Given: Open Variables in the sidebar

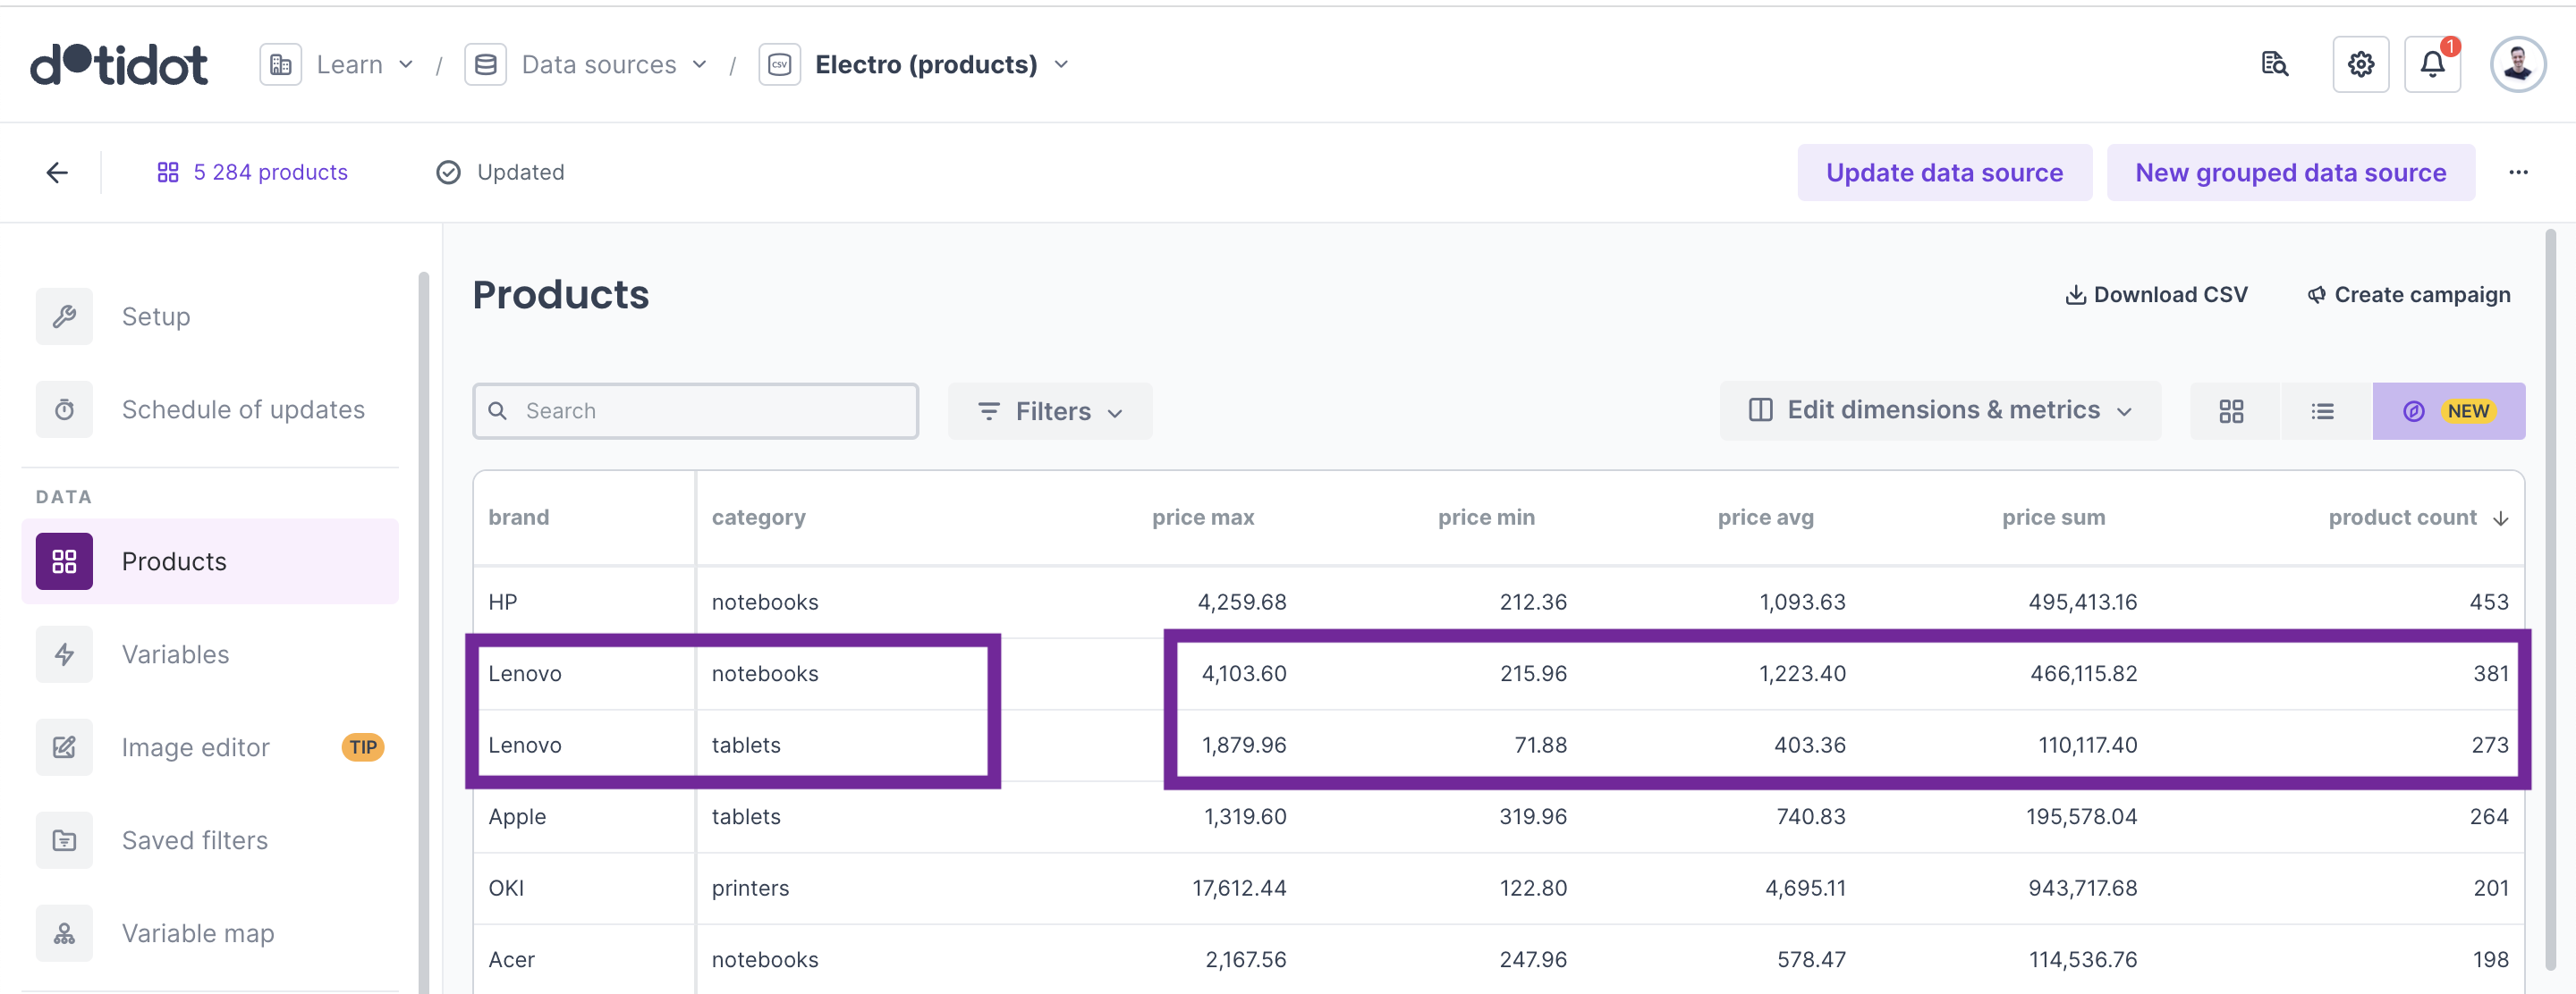Looking at the screenshot, I should pos(175,654).
